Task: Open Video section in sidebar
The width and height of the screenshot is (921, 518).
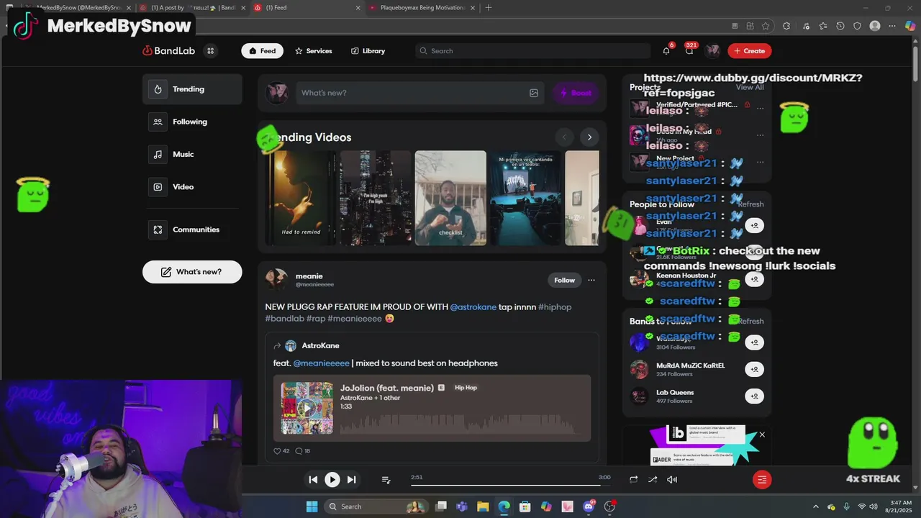Action: click(192, 186)
